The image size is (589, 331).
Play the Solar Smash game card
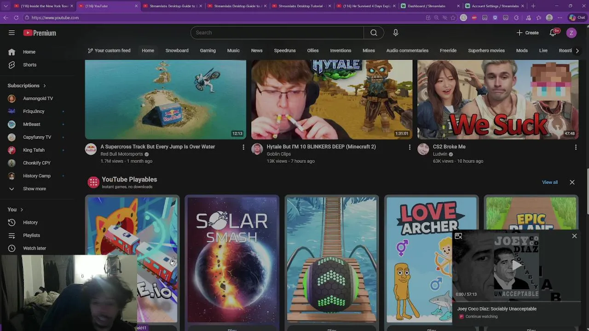232,260
